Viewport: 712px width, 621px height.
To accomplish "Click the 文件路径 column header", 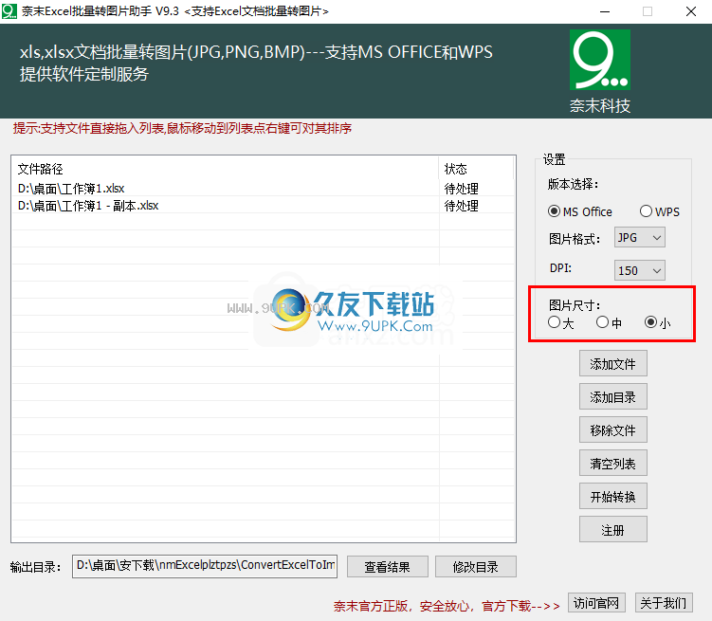I will (226, 169).
